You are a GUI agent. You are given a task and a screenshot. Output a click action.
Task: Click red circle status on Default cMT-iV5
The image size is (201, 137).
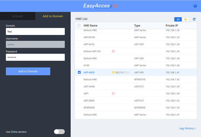(x=113, y=51)
